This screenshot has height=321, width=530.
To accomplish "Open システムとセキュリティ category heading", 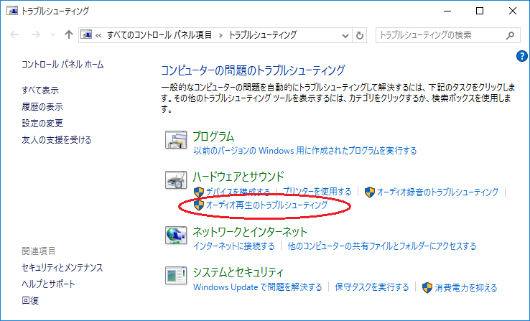I will (x=238, y=272).
